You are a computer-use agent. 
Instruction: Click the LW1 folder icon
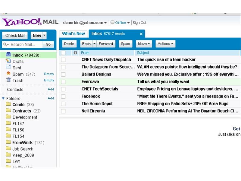click(x=8, y=161)
